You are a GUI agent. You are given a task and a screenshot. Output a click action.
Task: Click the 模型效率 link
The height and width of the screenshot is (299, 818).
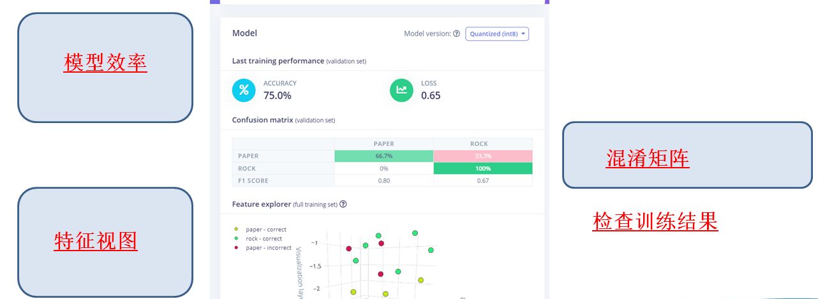click(105, 62)
